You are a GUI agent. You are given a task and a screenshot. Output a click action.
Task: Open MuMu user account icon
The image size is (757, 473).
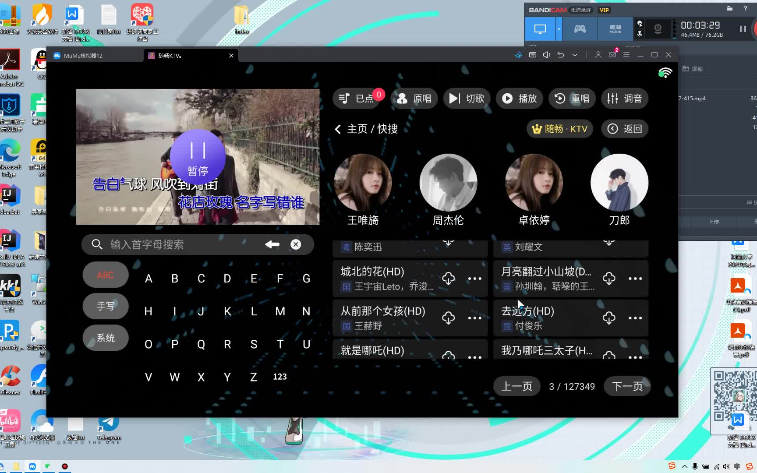click(598, 55)
